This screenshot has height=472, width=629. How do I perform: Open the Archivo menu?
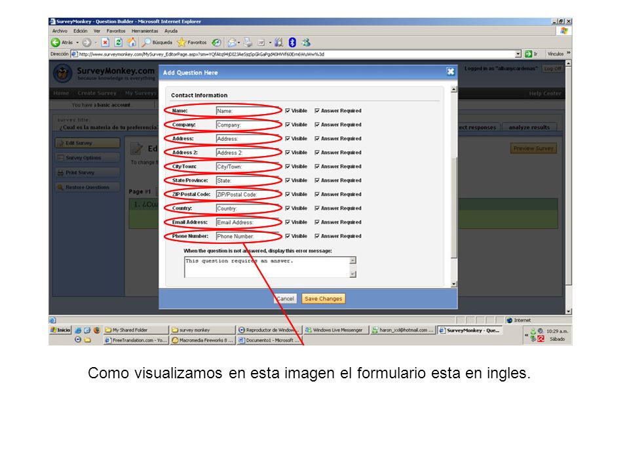60,31
